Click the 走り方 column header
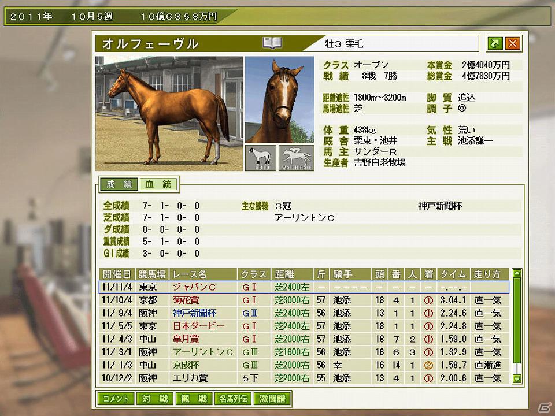555x416 pixels. pyautogui.click(x=490, y=274)
